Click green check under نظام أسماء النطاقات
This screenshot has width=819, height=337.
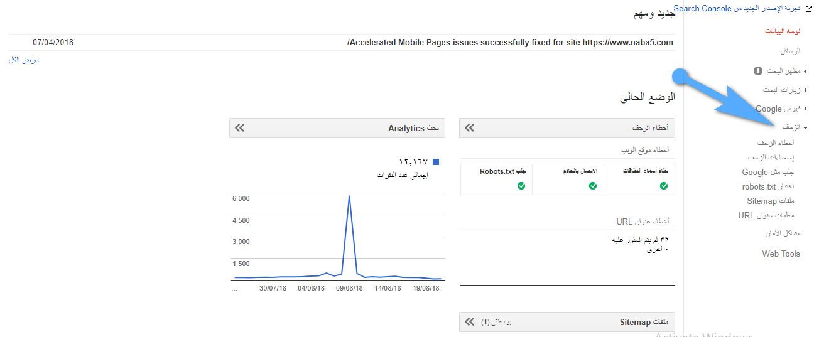click(x=664, y=186)
